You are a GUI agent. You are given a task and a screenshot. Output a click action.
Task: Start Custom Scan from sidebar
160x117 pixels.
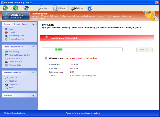click(x=14, y=84)
